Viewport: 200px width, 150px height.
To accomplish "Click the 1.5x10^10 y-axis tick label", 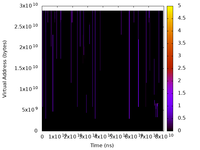I will click(x=27, y=68).
